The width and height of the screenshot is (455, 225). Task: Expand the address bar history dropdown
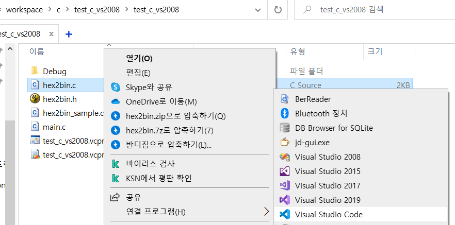[257, 10]
